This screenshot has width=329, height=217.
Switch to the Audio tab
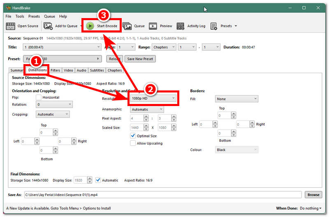(x=81, y=70)
